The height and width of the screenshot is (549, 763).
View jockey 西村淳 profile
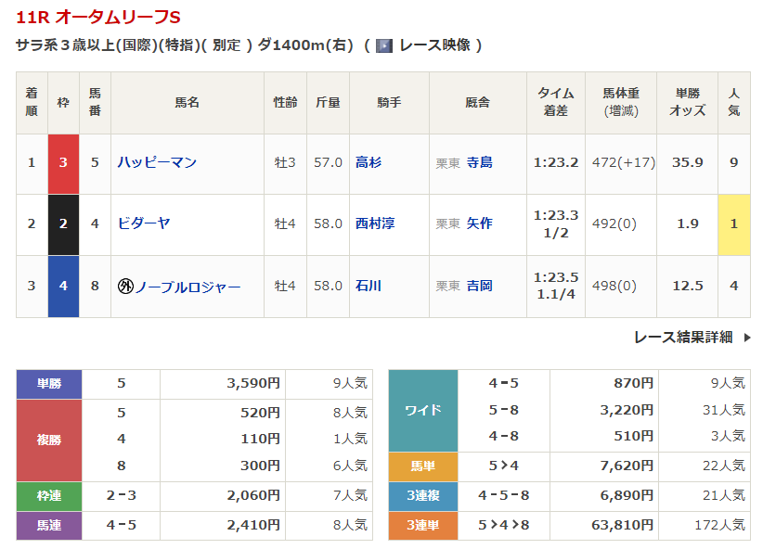tap(375, 223)
